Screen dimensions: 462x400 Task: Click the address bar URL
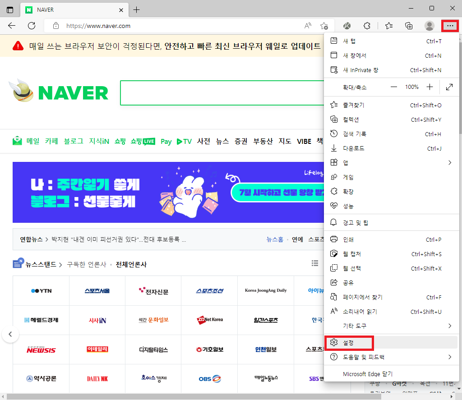coord(98,26)
